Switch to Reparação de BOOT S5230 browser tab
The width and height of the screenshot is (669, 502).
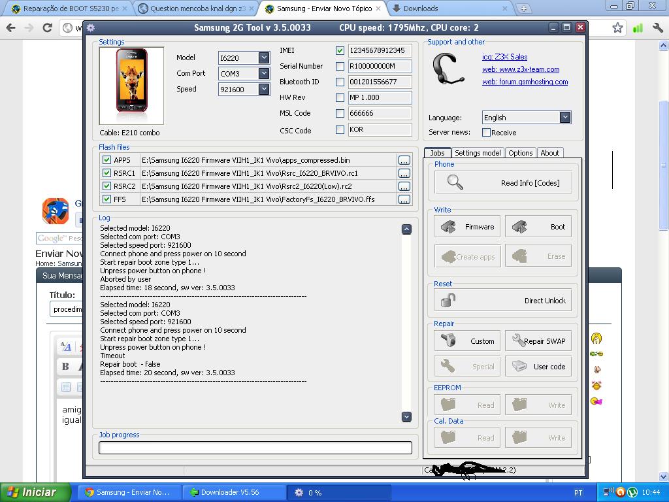[x=66, y=8]
